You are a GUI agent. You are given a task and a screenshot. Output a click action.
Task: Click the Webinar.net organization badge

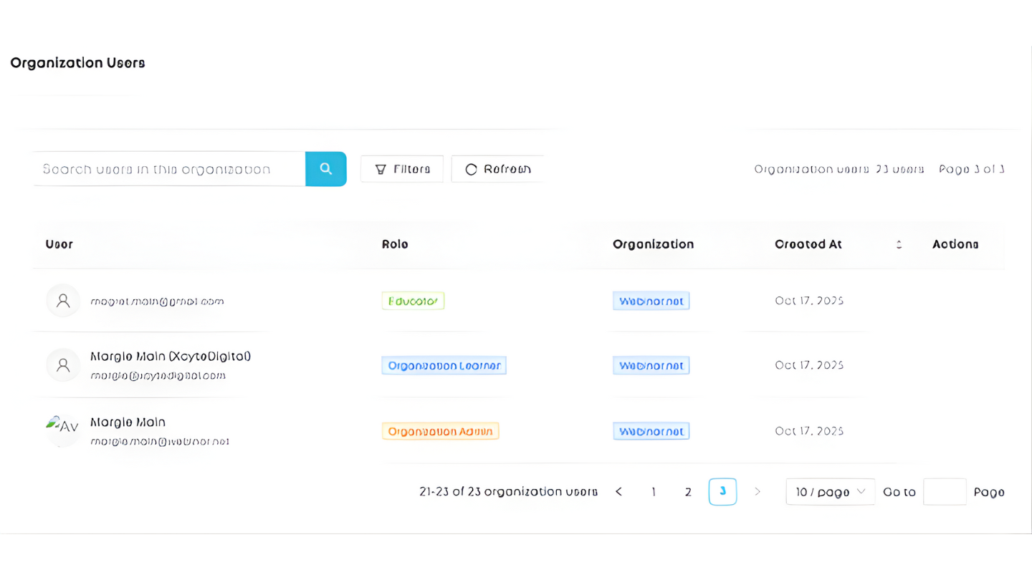[651, 301]
